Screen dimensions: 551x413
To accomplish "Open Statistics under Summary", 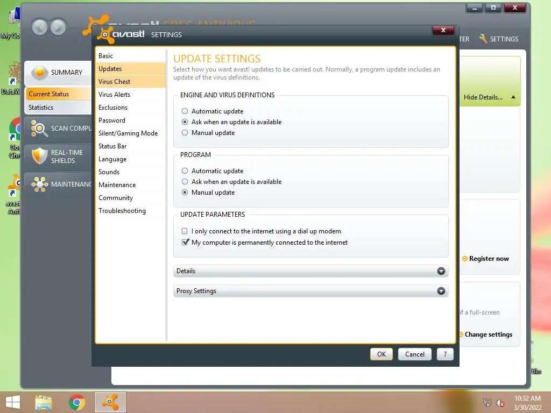I will (x=58, y=108).
